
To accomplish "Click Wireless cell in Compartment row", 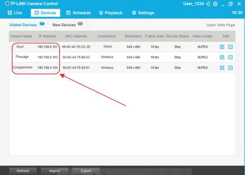I will pyautogui.click(x=107, y=68).
